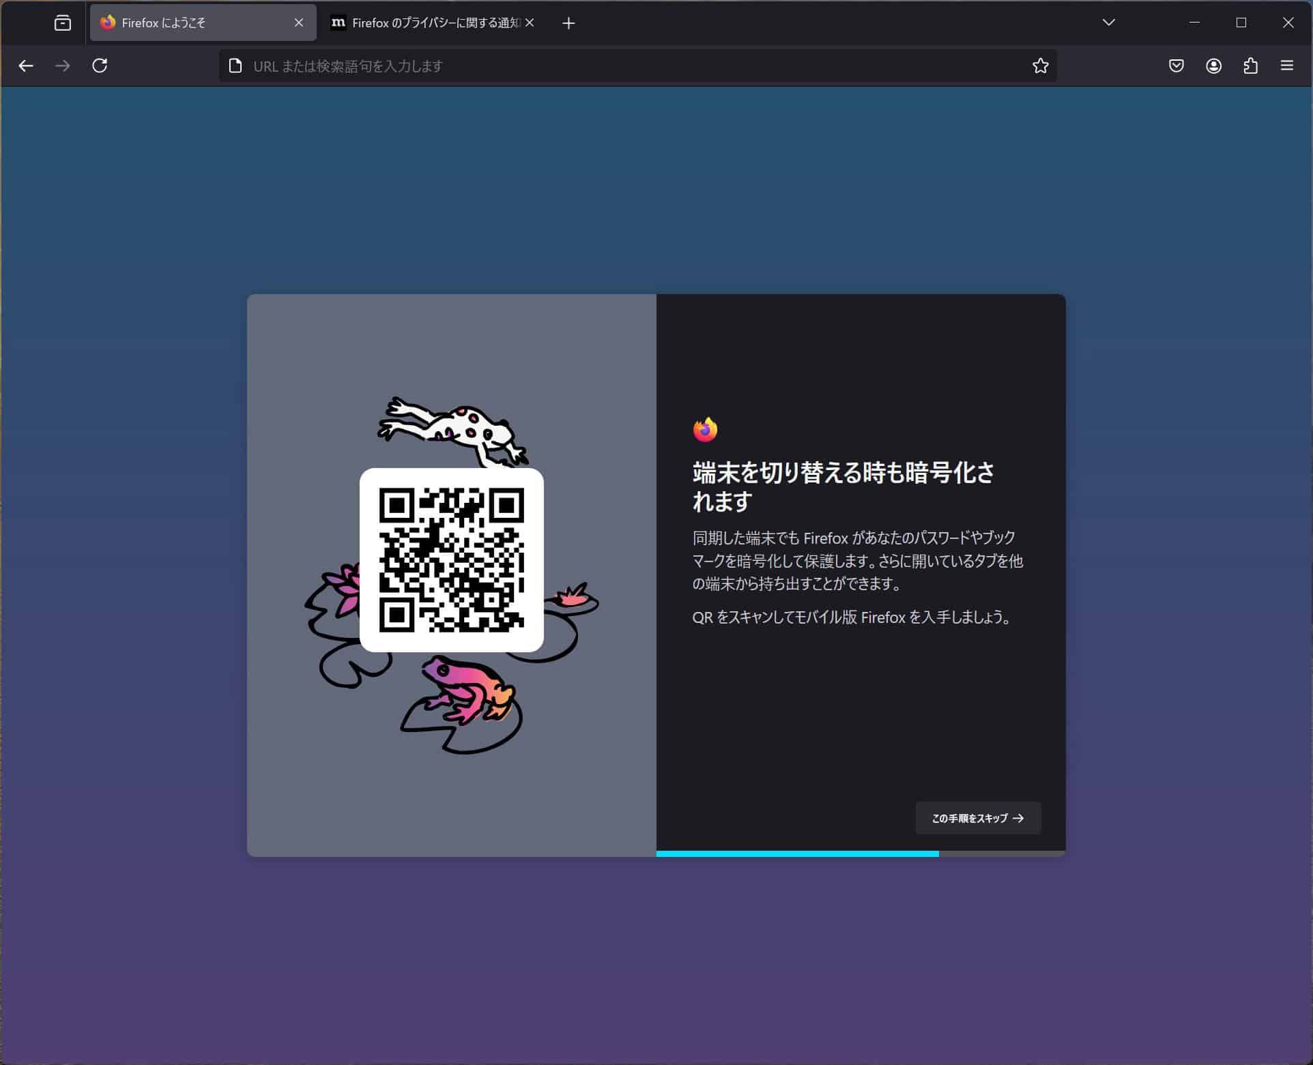This screenshot has width=1313, height=1065.
Task: Open a new tab with plus button
Action: tap(568, 23)
